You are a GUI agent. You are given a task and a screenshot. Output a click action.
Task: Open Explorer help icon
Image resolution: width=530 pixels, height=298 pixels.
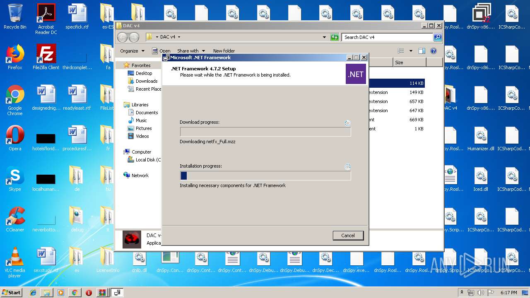point(434,51)
